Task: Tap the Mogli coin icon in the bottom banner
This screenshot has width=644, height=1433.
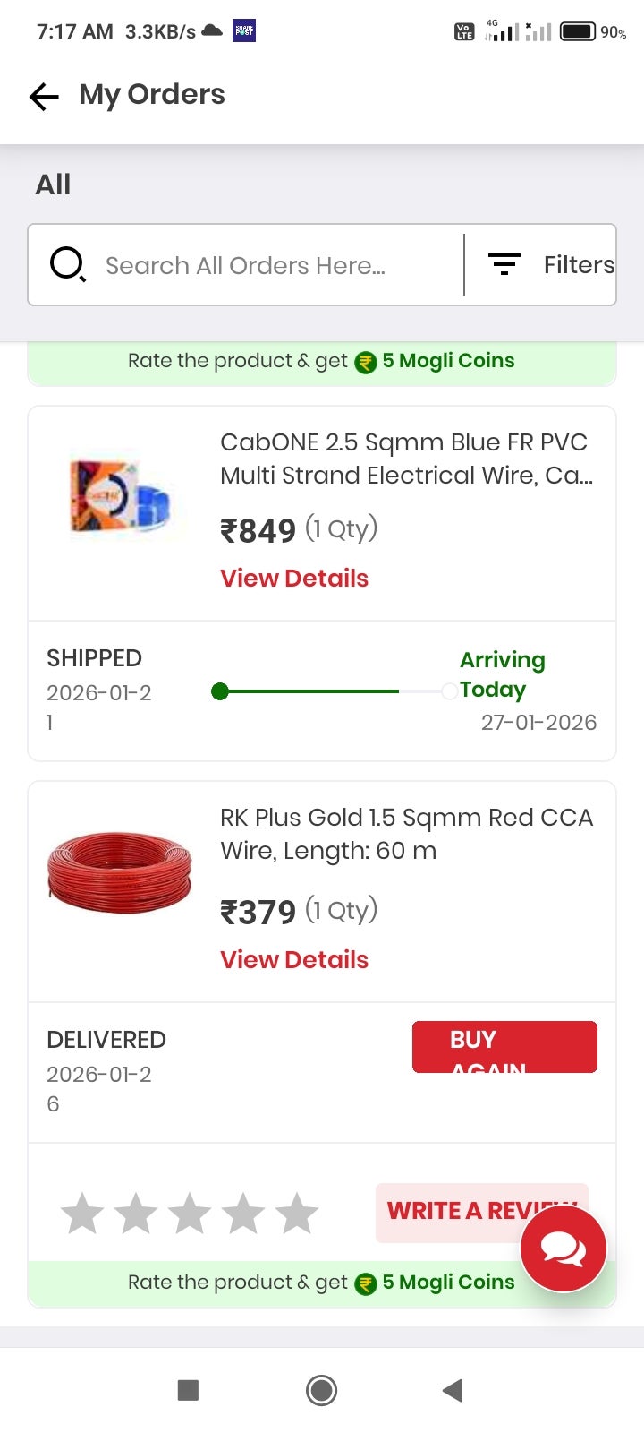Action: coord(366,1283)
